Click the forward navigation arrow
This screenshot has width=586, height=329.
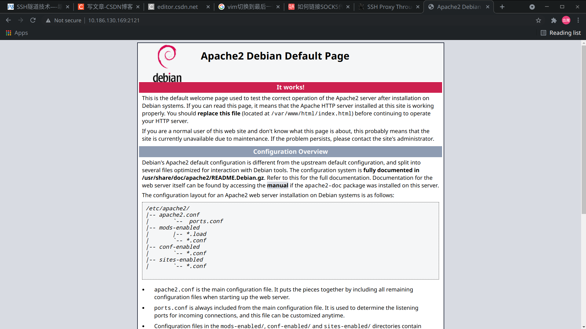click(x=20, y=20)
